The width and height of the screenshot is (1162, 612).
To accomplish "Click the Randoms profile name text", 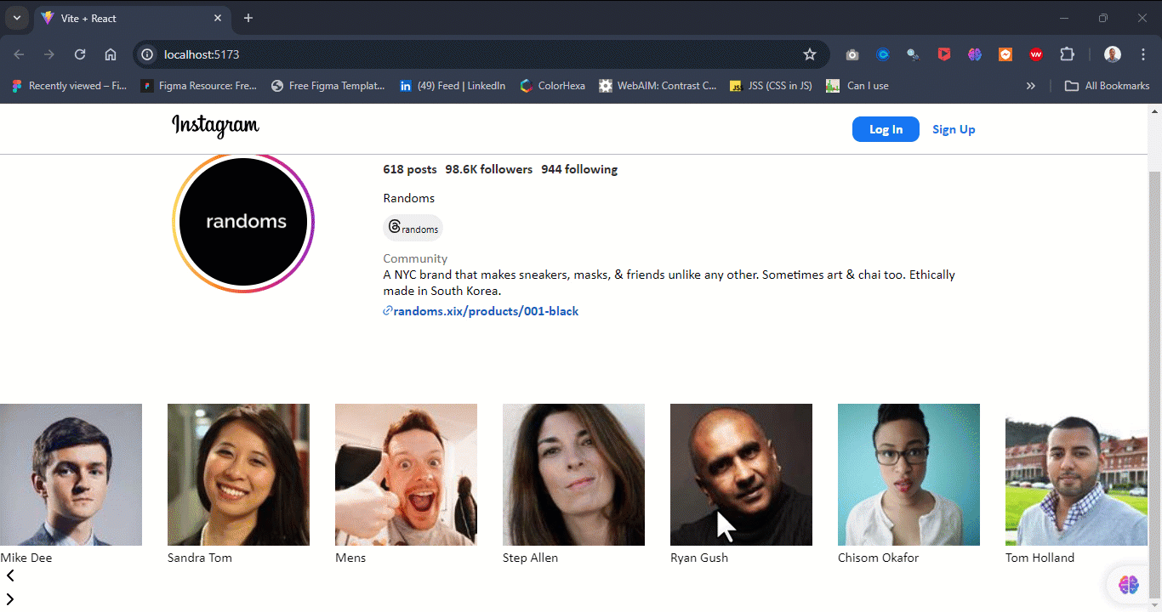I will tap(409, 198).
